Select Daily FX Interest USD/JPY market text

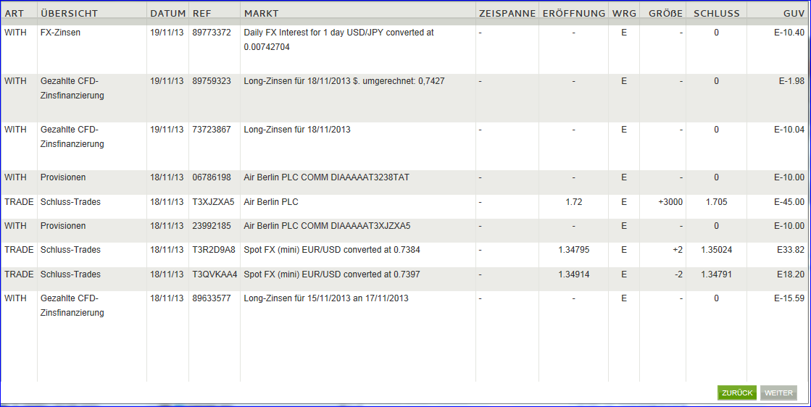[338, 40]
